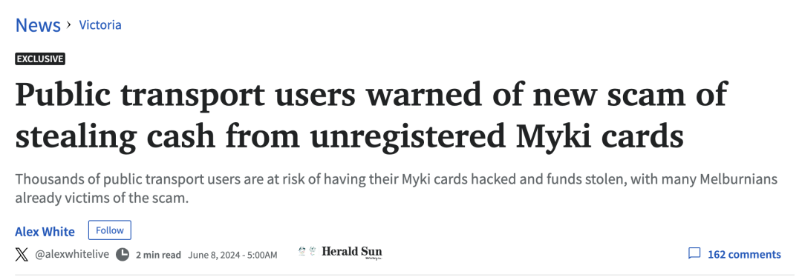The image size is (802, 277).
Task: Click the Herald Sun masthead logo
Action: [351, 252]
